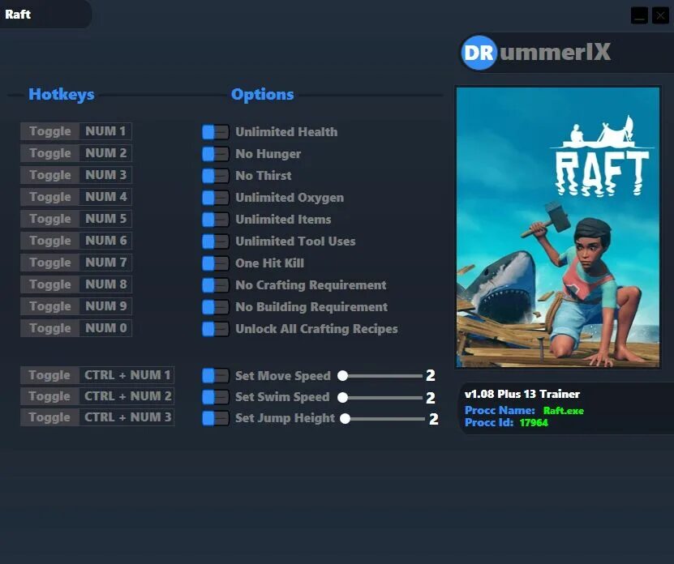Click the Toggle button for NUM 3

(49, 175)
